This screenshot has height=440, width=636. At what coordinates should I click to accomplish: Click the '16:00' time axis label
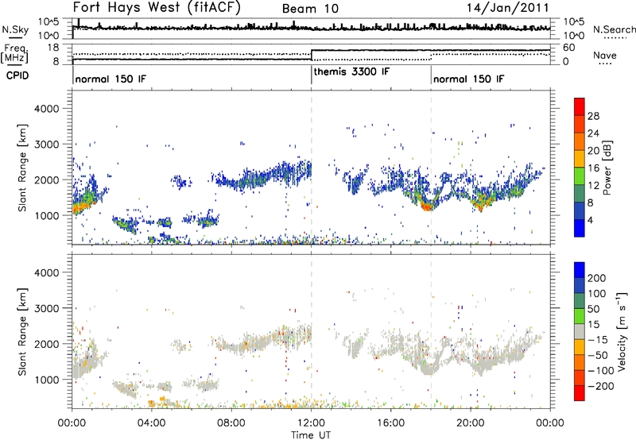pos(390,423)
